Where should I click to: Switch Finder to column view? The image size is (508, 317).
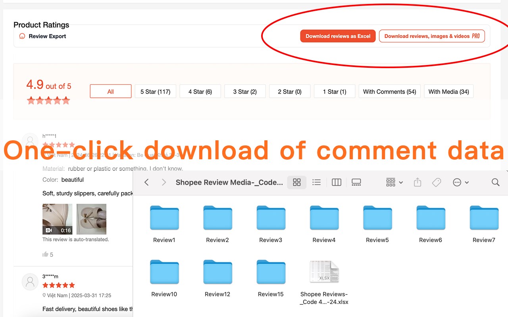[336, 182]
